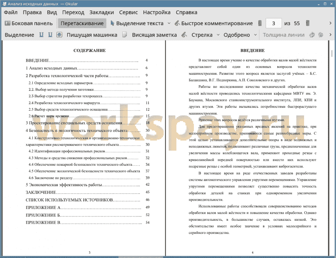Toggle the Боковая панель sidebar button

pyautogui.click(x=29, y=23)
